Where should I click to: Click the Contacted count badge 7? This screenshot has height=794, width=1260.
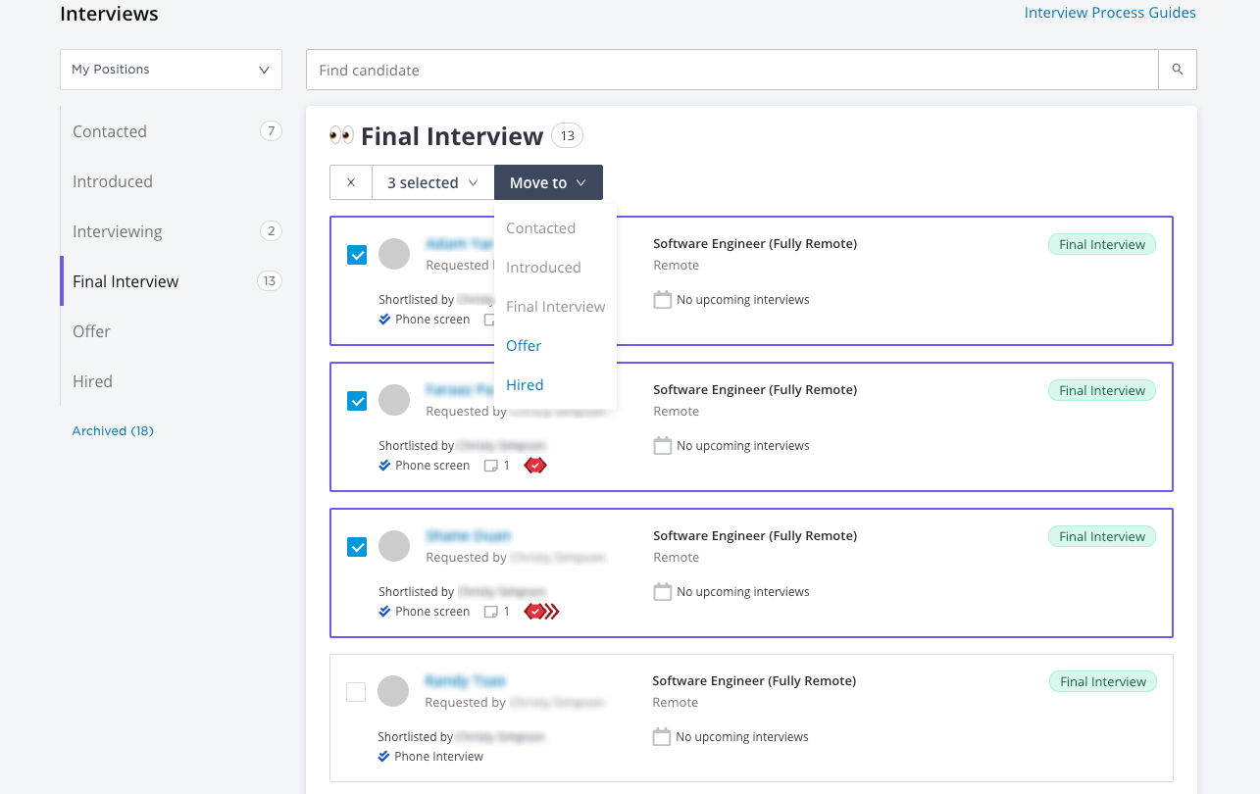tap(271, 131)
